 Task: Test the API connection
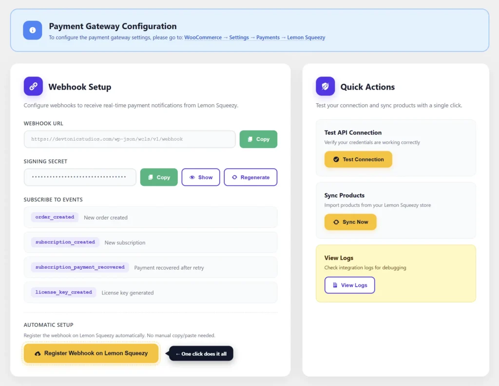click(358, 159)
